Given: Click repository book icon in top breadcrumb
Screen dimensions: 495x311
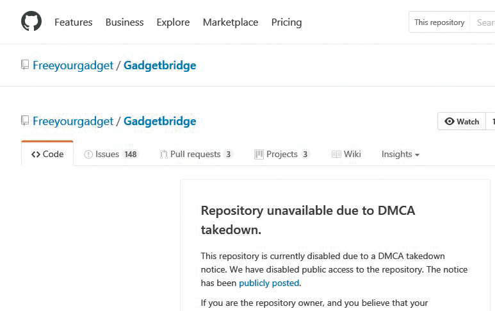Looking at the screenshot, I should (25, 65).
